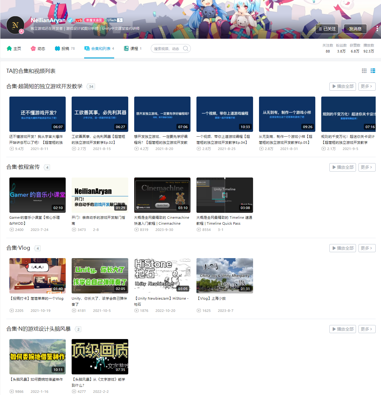Open 上海小旅 Vlog thumbnail

point(225,276)
